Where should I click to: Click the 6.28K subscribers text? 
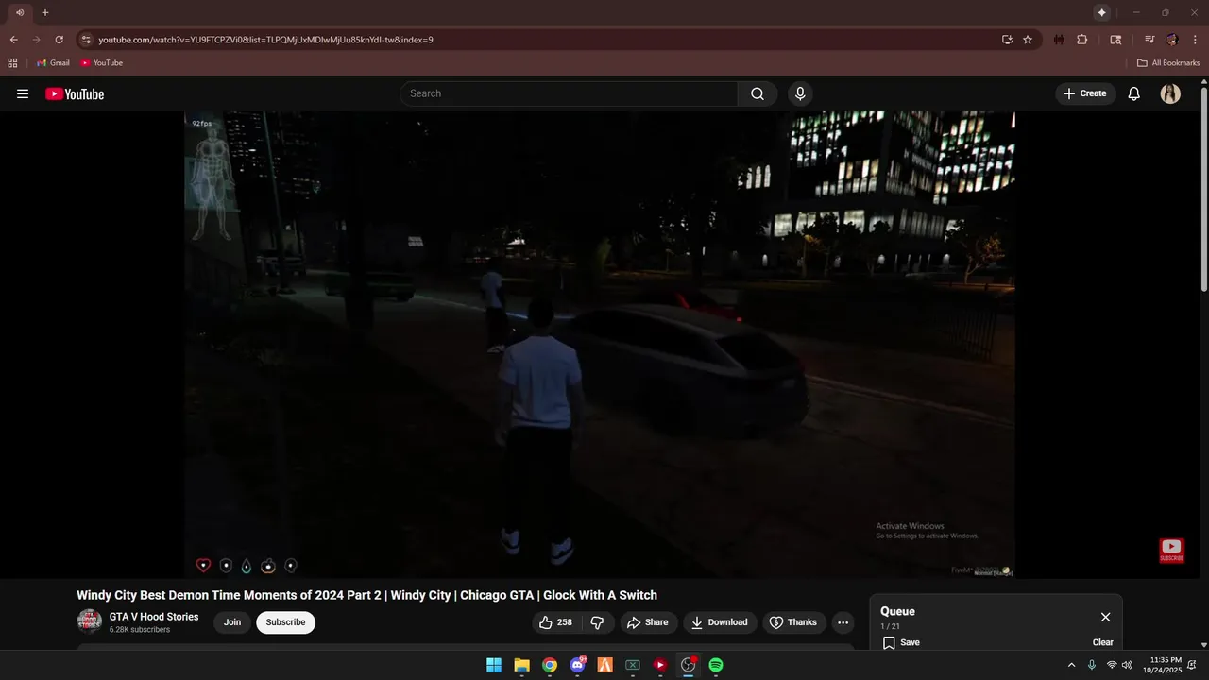pos(140,630)
